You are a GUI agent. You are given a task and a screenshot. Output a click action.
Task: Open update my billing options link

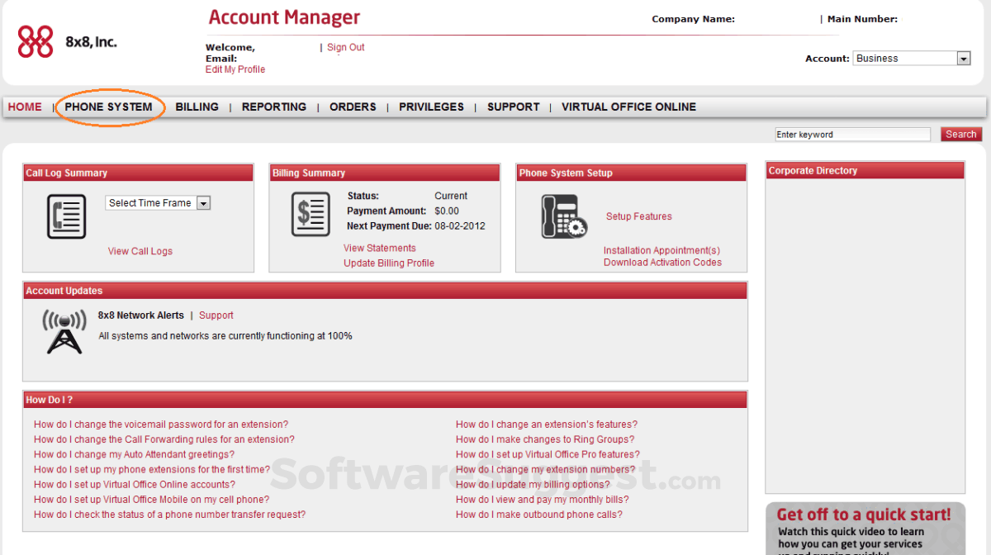[533, 484]
